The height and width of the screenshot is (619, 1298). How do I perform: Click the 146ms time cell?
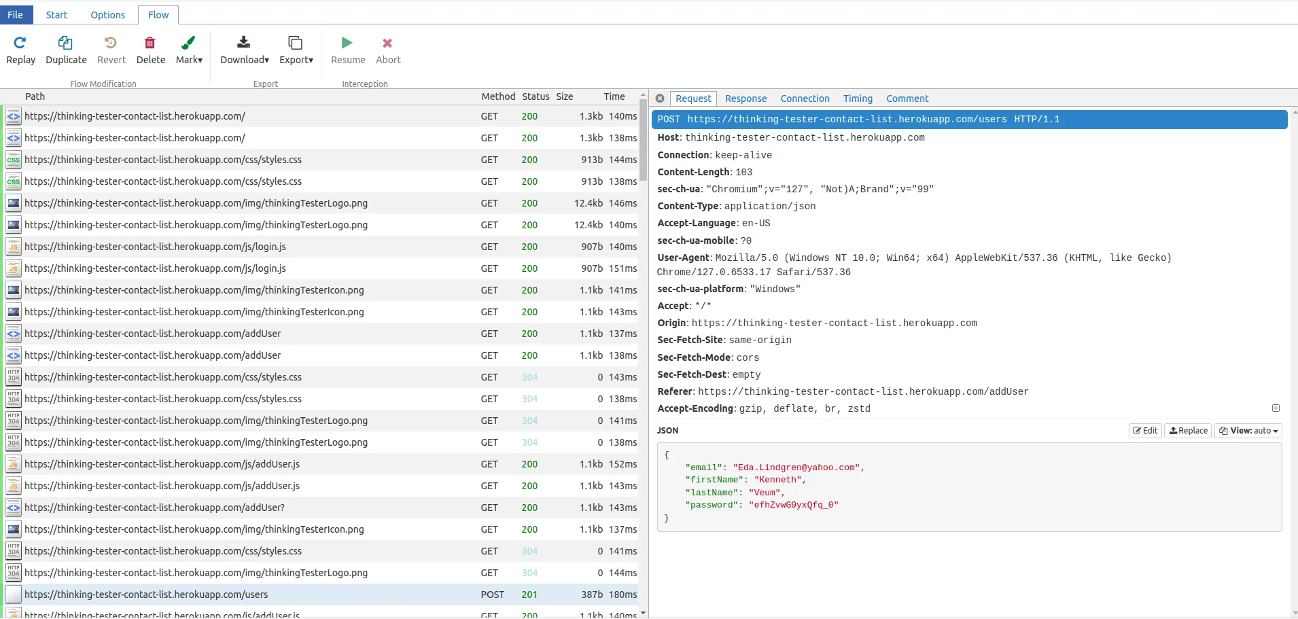point(622,203)
